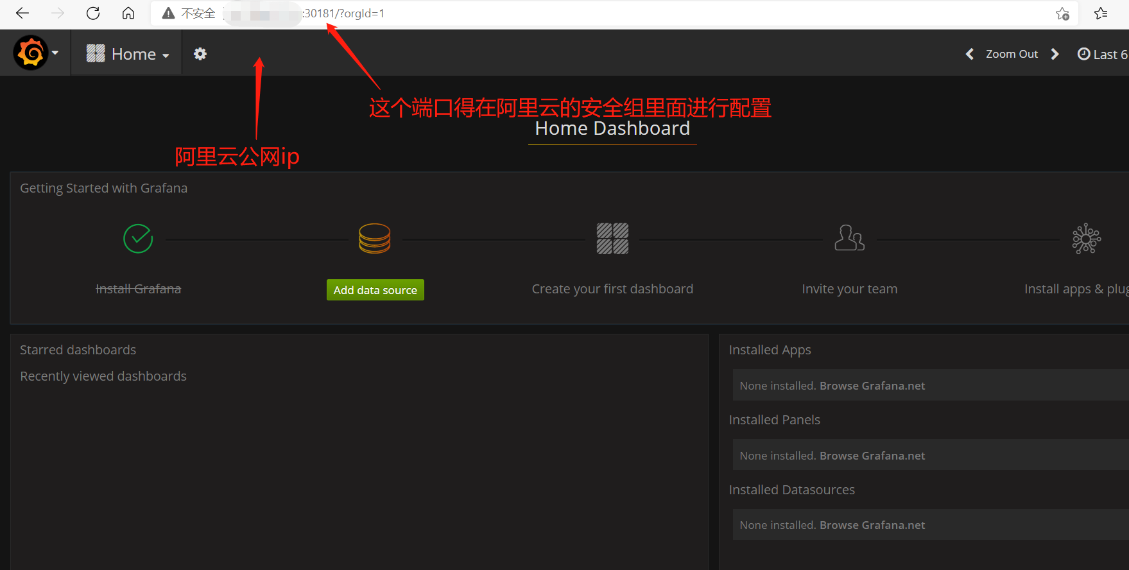Viewport: 1129px width, 570px height.
Task: Open dashboard settings gear icon
Action: [200, 54]
